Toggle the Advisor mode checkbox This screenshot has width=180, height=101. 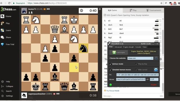[x=111, y=64]
